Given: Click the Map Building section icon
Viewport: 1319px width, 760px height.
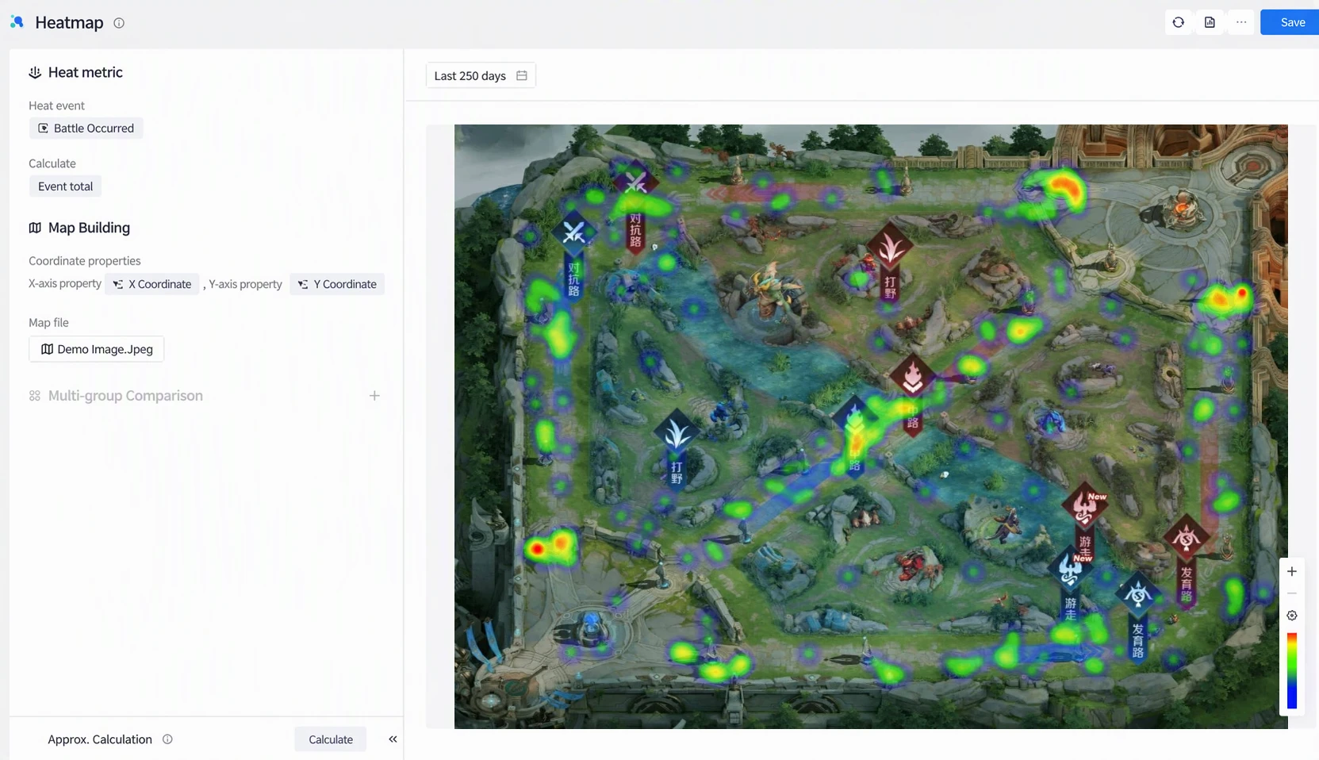Looking at the screenshot, I should tap(35, 228).
